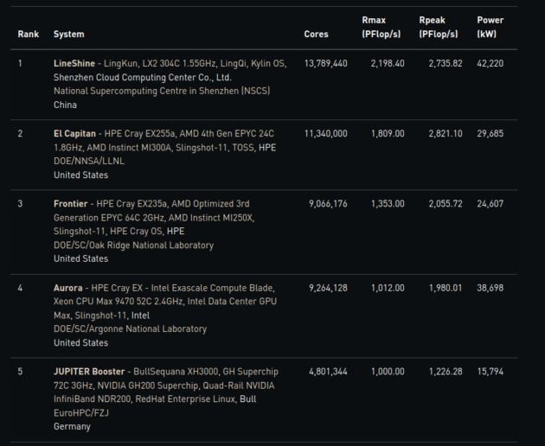The height and width of the screenshot is (446, 545).
Task: Open the Aurora system link
Action: click(68, 288)
